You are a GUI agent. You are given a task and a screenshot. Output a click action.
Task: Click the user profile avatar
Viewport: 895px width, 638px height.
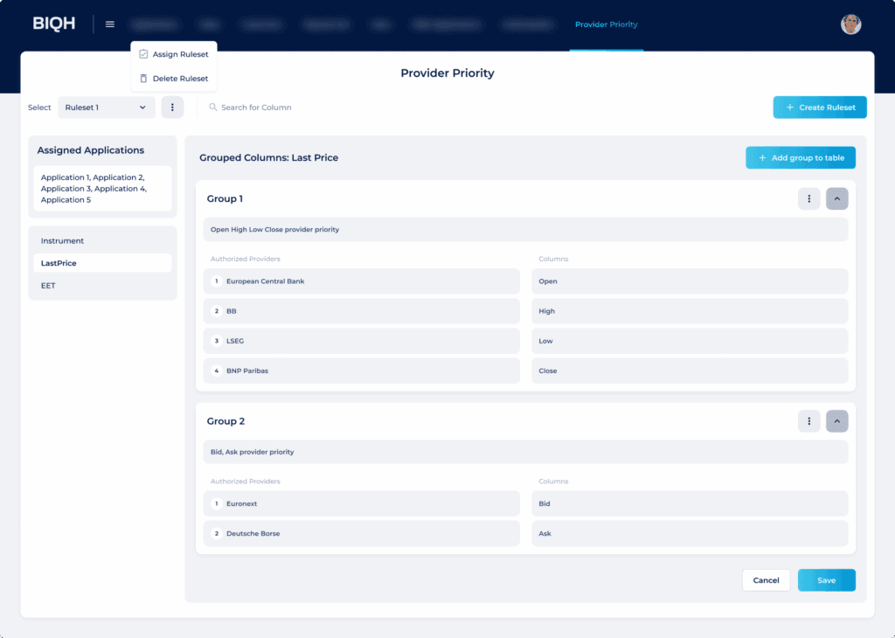click(x=850, y=24)
